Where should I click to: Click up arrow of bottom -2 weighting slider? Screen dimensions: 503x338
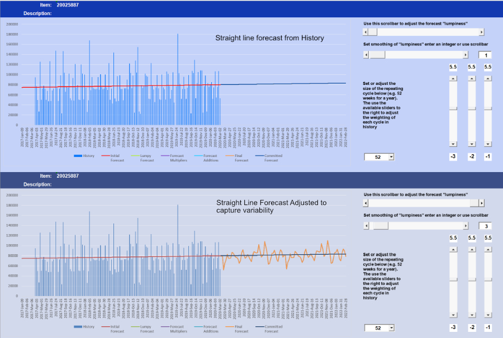472,250
